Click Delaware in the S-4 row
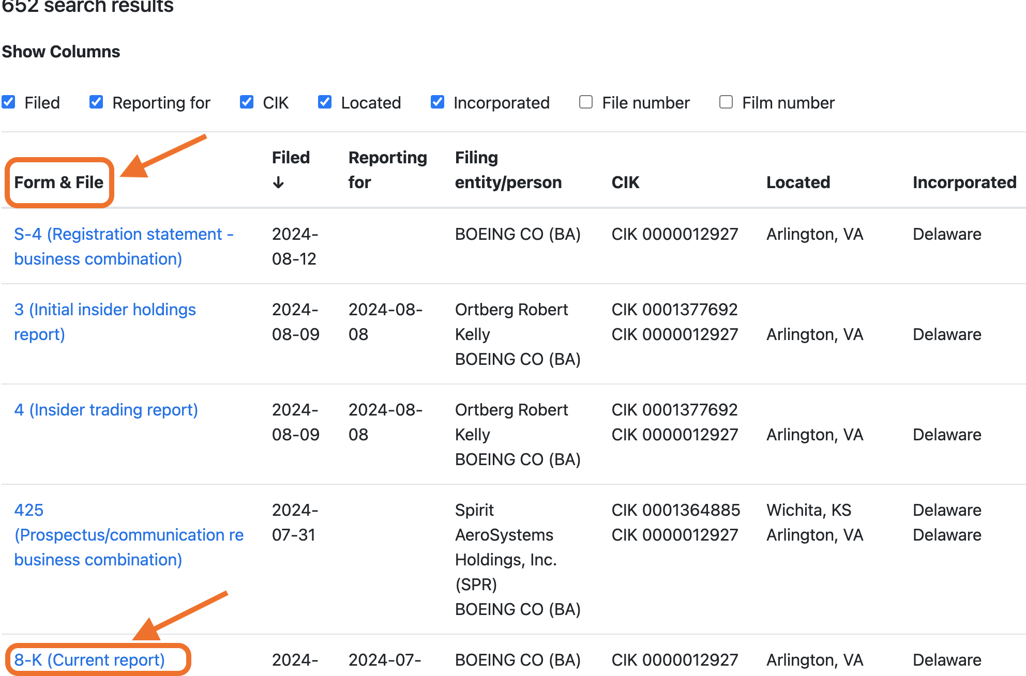1026x676 pixels. click(x=947, y=234)
